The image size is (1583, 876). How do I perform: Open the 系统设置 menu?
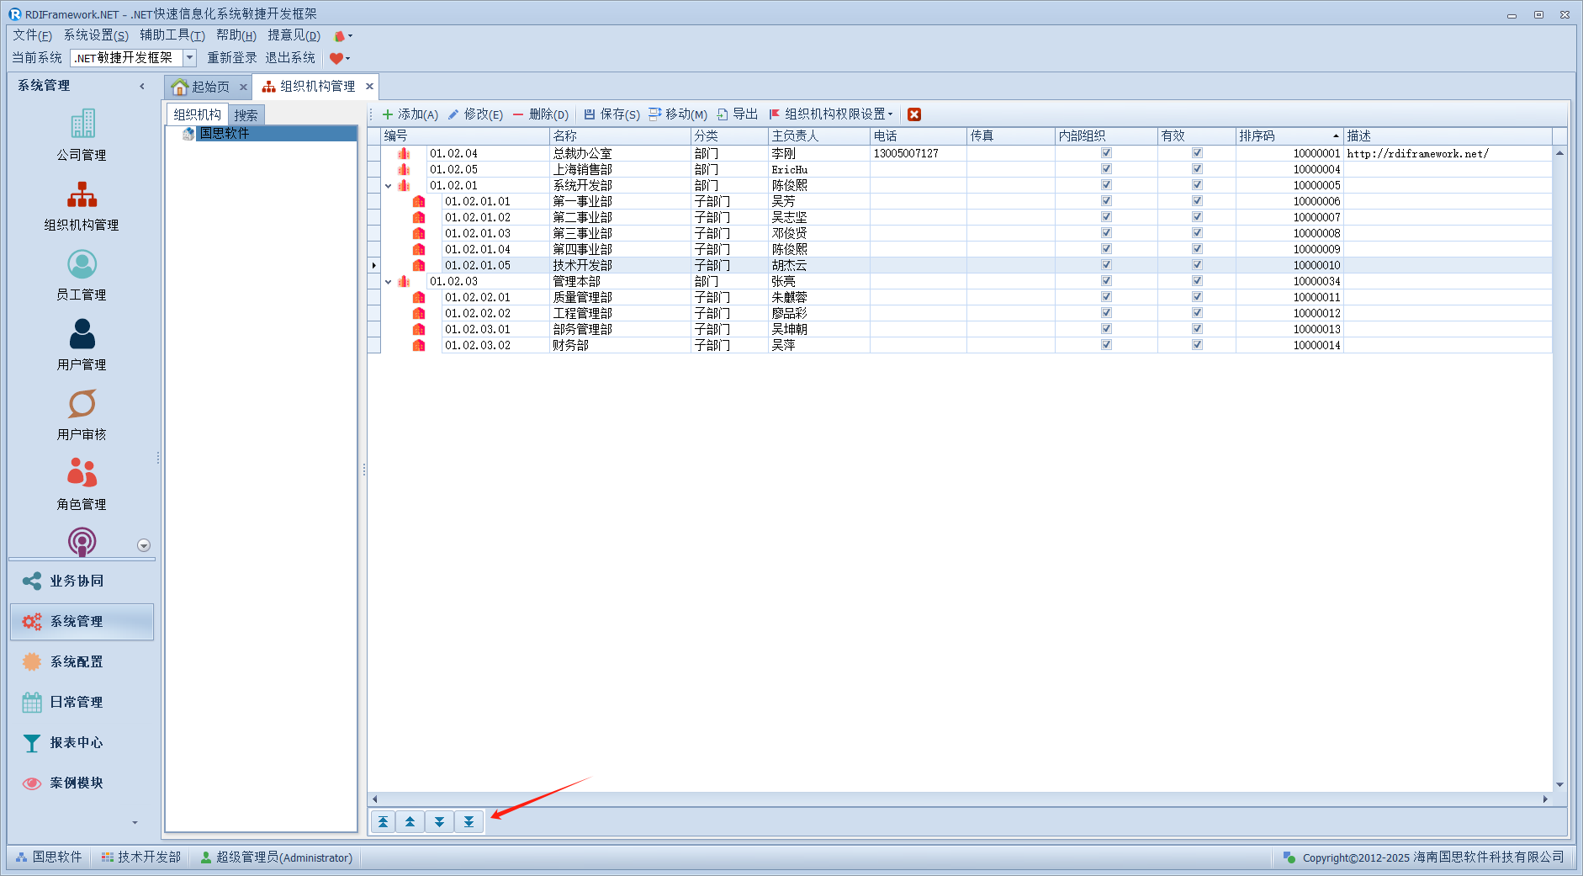tap(96, 35)
